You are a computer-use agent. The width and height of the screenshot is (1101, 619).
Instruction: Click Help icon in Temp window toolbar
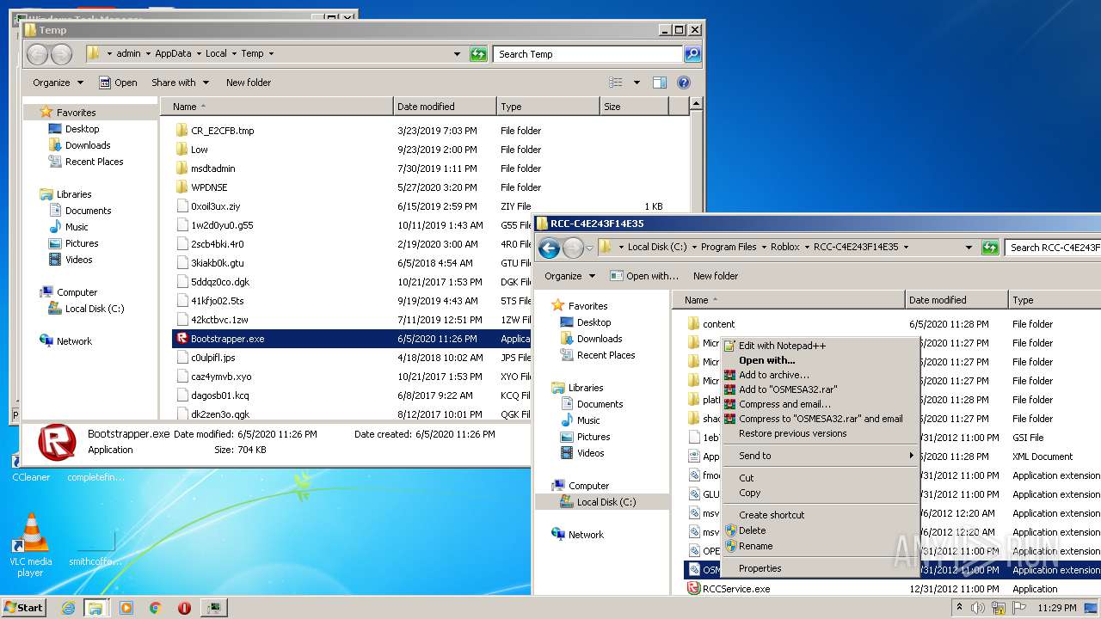(x=684, y=83)
